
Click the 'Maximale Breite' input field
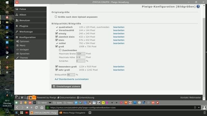81,54
